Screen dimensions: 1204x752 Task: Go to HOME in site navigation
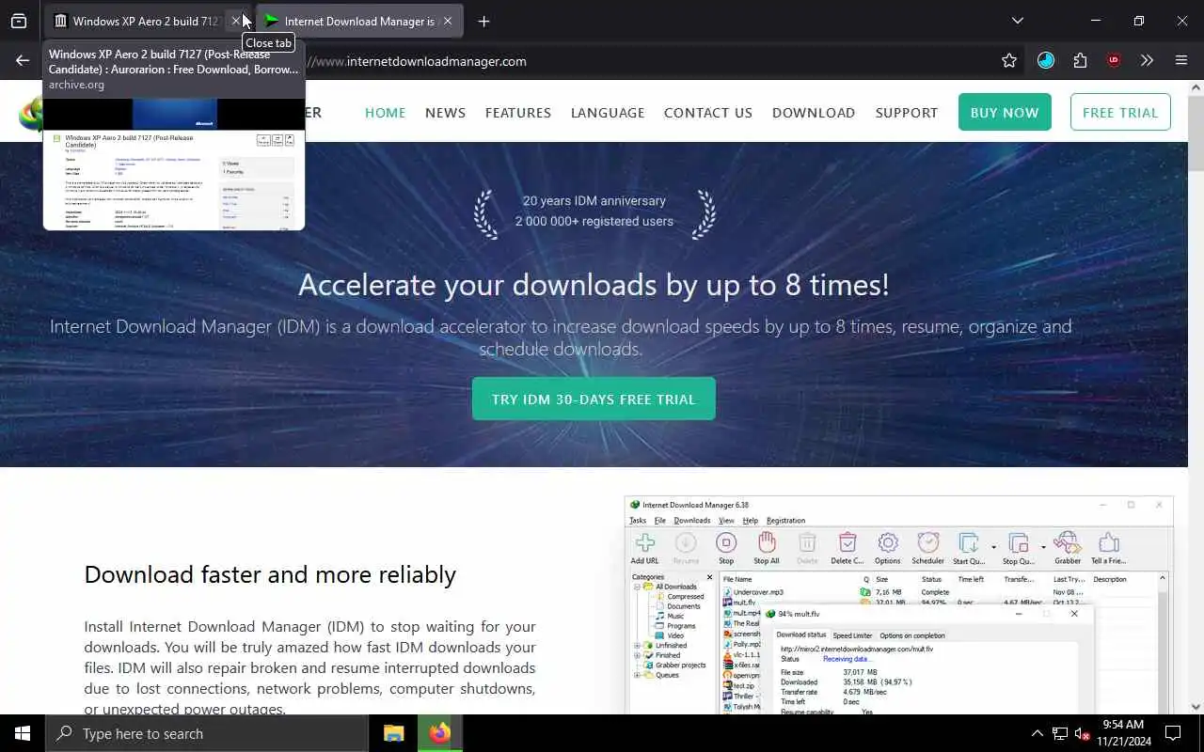(x=385, y=112)
